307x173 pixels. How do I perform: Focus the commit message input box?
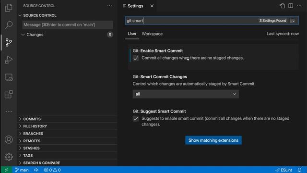(x=68, y=25)
